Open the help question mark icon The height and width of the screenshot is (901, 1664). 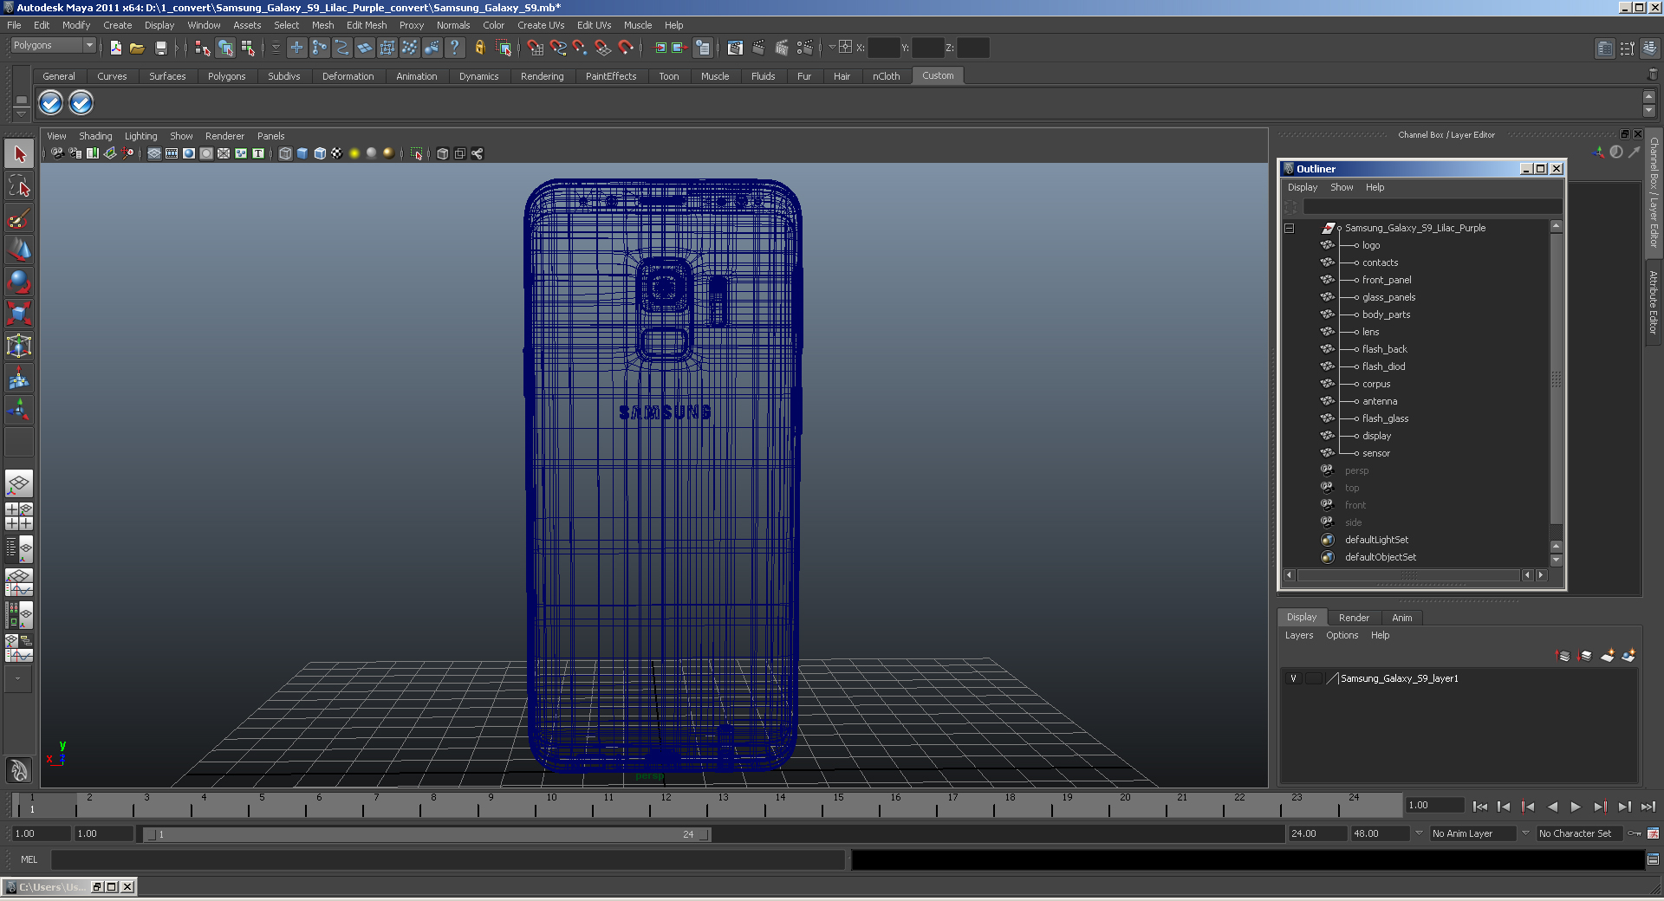coord(454,48)
